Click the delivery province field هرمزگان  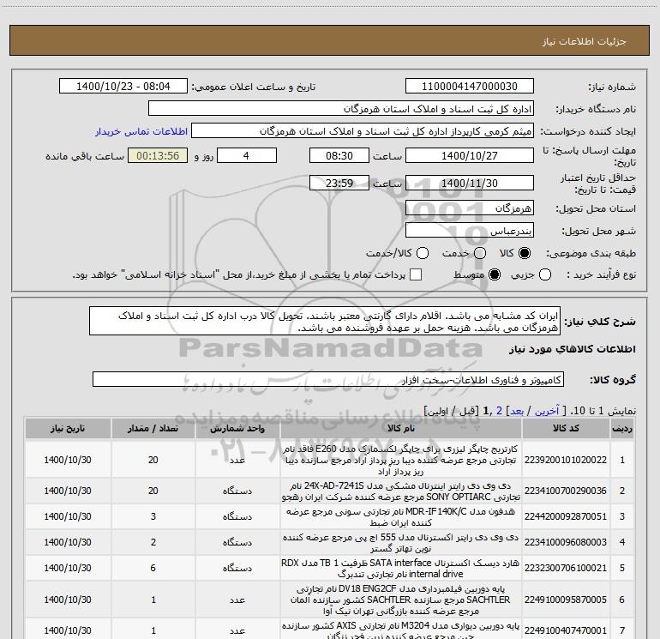470,208
